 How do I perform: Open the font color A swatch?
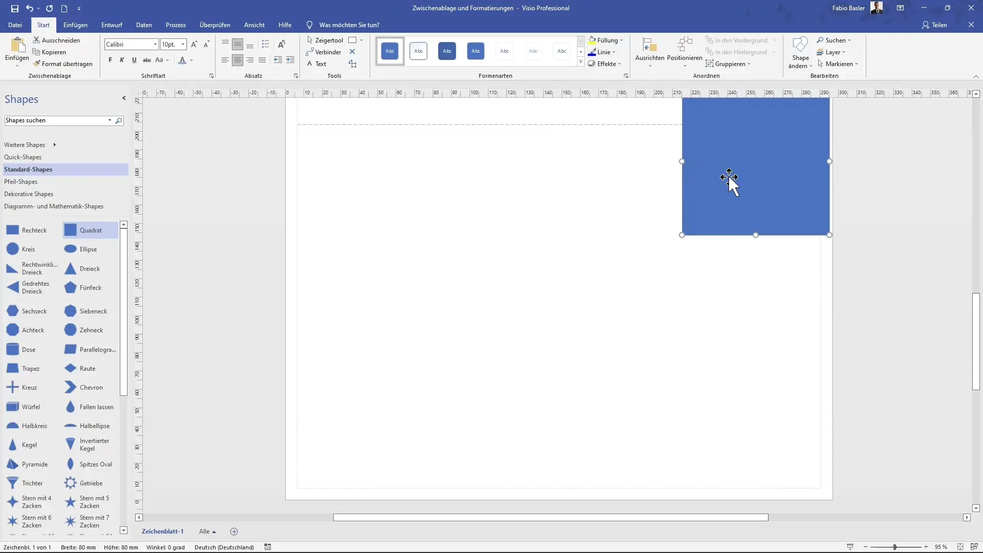point(182,60)
